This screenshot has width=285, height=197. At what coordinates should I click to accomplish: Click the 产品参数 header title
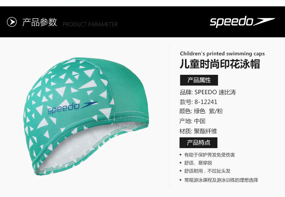pyautogui.click(x=40, y=22)
